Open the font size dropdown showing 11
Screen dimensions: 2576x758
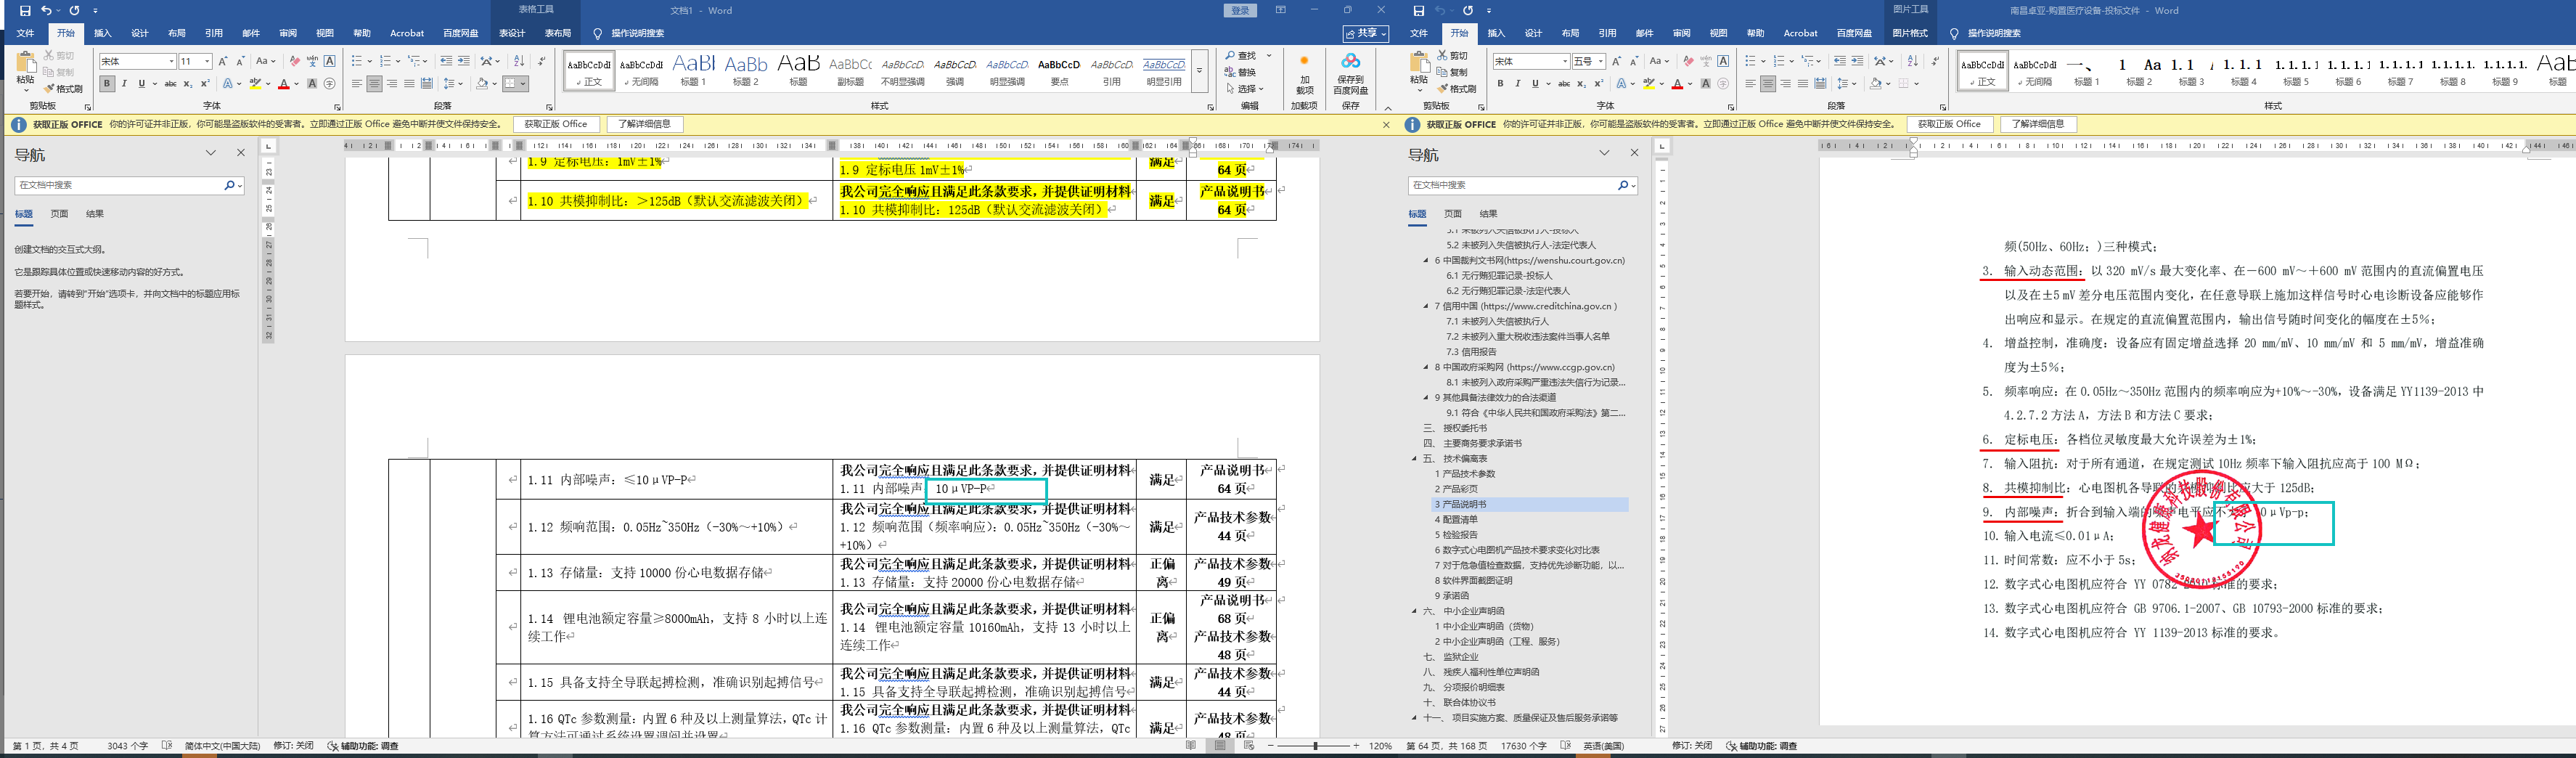pyautogui.click(x=207, y=62)
